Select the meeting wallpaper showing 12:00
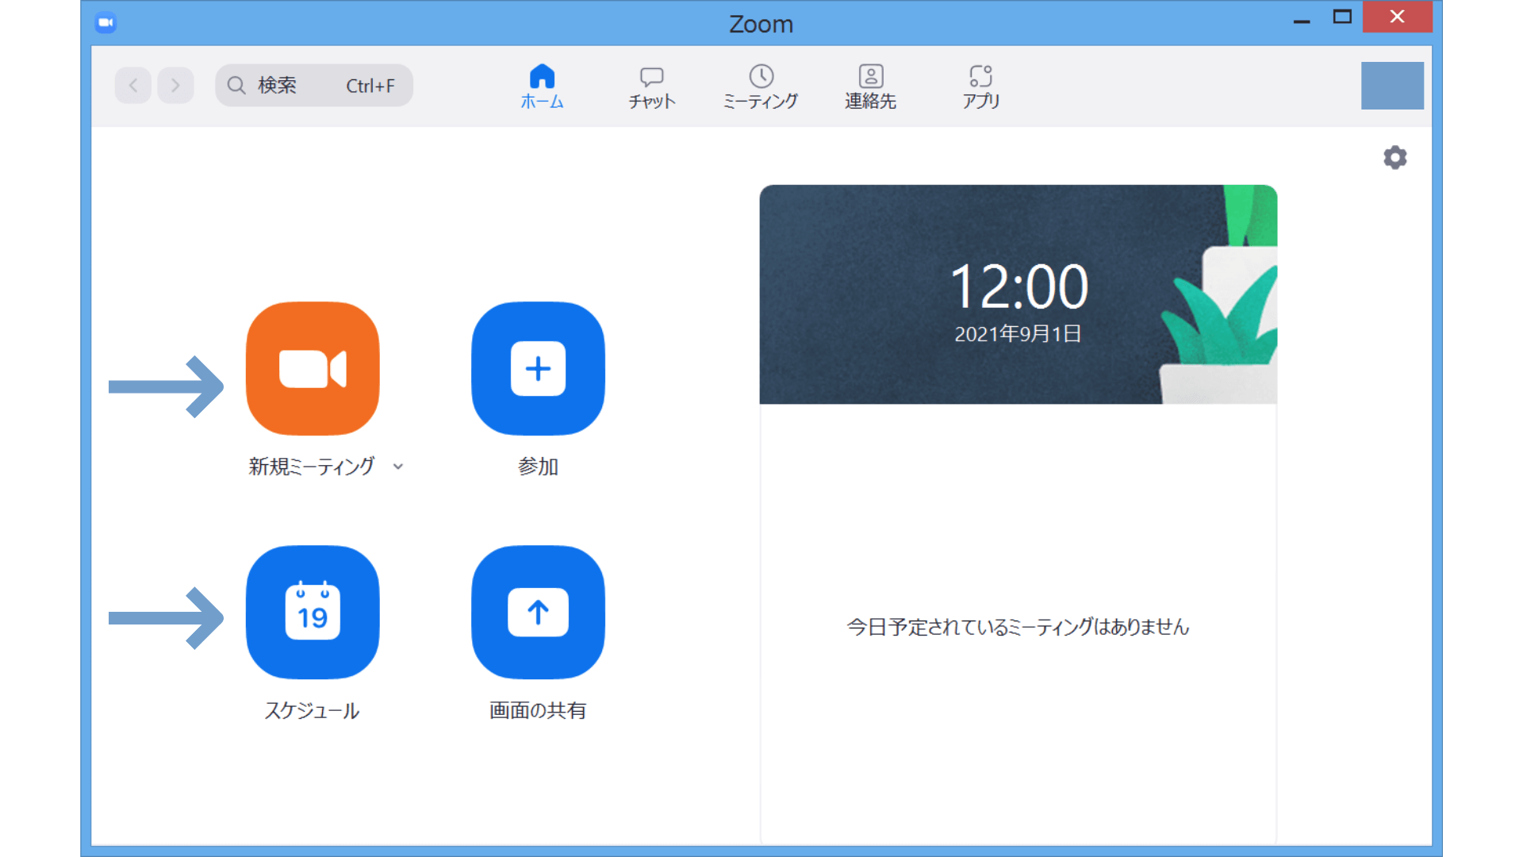Viewport: 1523px width, 857px height. [x=1019, y=294]
